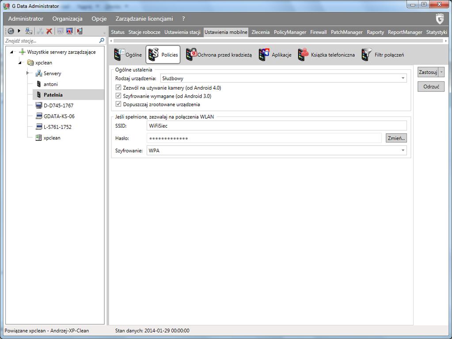
Task: Switch to the Ustawienia stacji tab
Action: click(x=182, y=32)
